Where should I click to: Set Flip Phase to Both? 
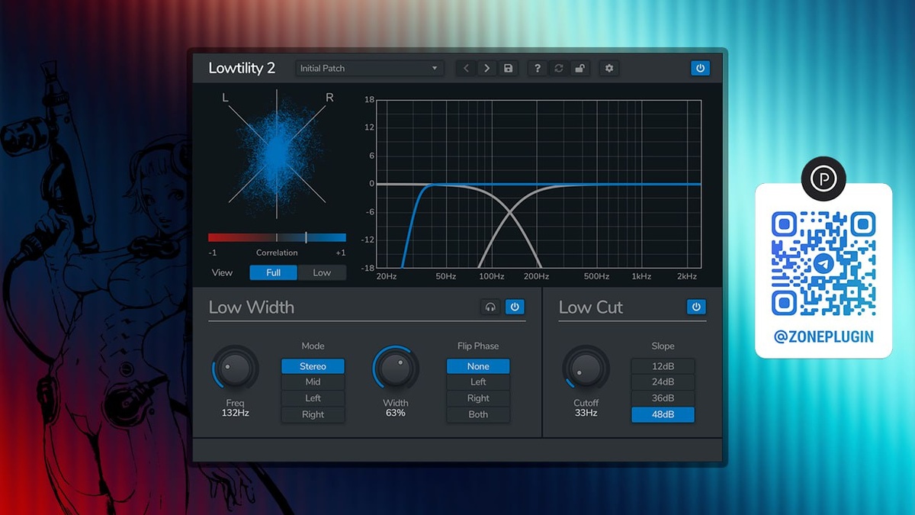click(x=478, y=414)
